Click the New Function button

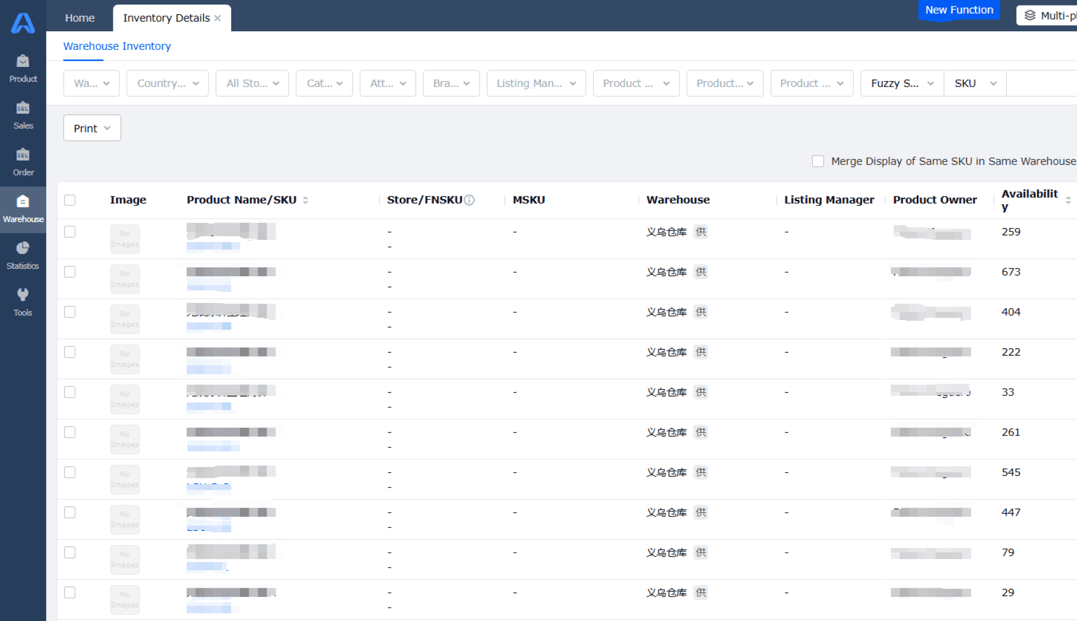(959, 10)
